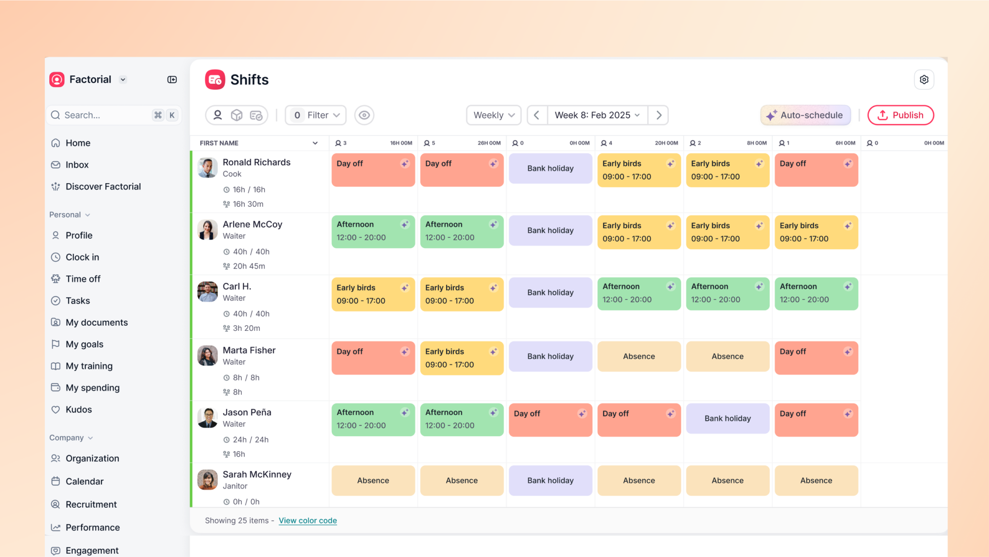The height and width of the screenshot is (557, 989).
Task: Toggle schedule visibility with the eye icon
Action: pyautogui.click(x=364, y=115)
